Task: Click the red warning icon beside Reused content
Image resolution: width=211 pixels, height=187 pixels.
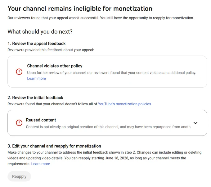Action: coord(19,123)
